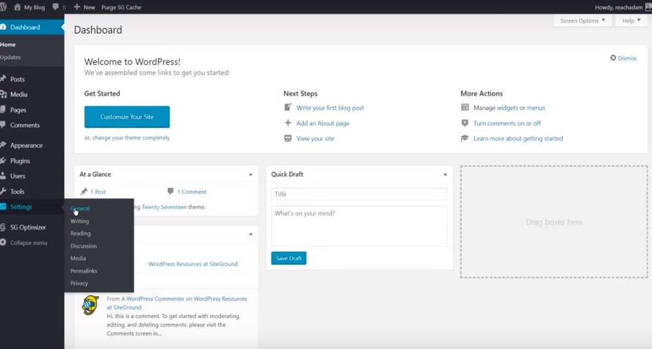The width and height of the screenshot is (652, 349).
Task: Click the 1 Post link
Action: click(x=98, y=192)
